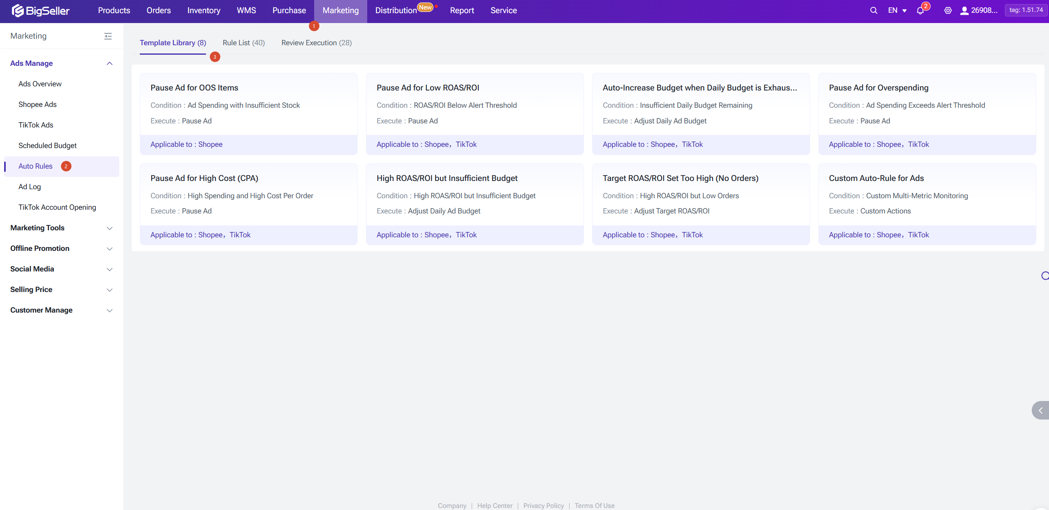Go to Shopee Ads in sidebar
Viewport: 1049px width, 510px height.
37,104
